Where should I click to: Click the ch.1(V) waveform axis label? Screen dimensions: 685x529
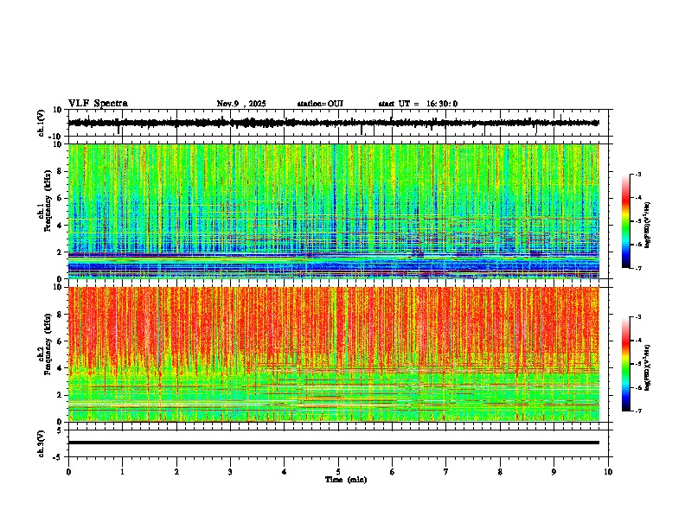click(x=41, y=123)
